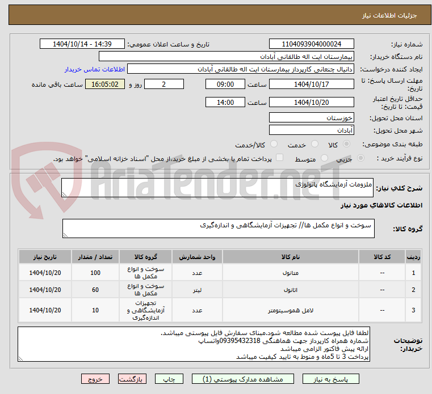432x394 pixels.
Task: Select the خدمت radio button
Action: click(314, 144)
